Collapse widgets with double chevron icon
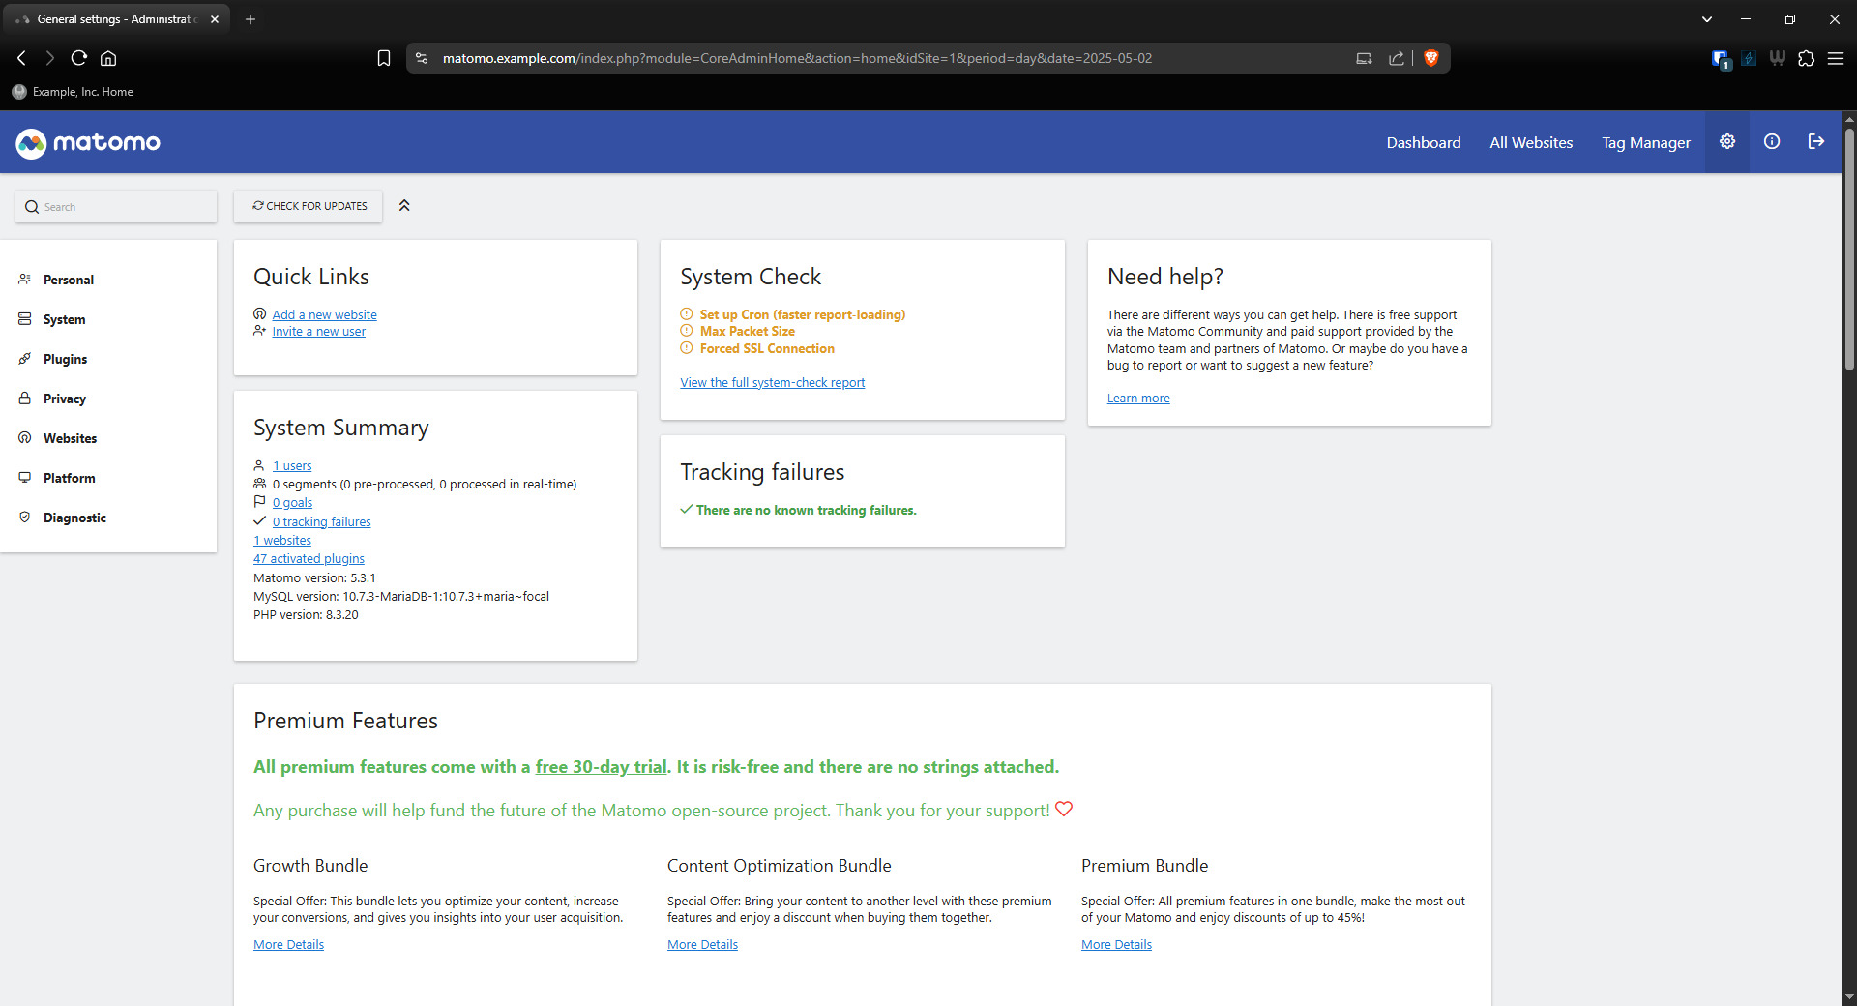This screenshot has height=1006, width=1857. (x=404, y=206)
